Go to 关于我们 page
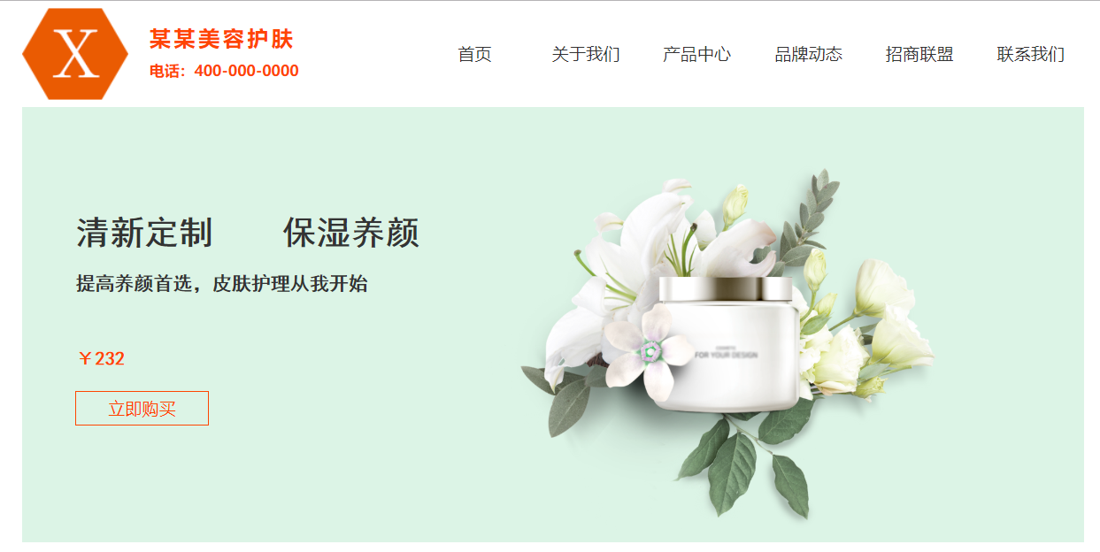 click(x=586, y=55)
